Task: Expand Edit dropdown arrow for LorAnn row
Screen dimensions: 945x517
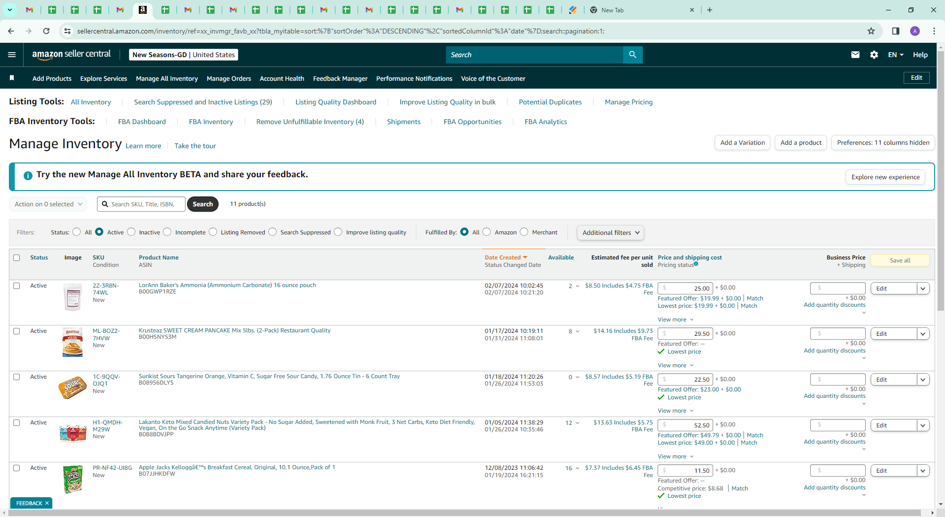Action: (x=923, y=289)
